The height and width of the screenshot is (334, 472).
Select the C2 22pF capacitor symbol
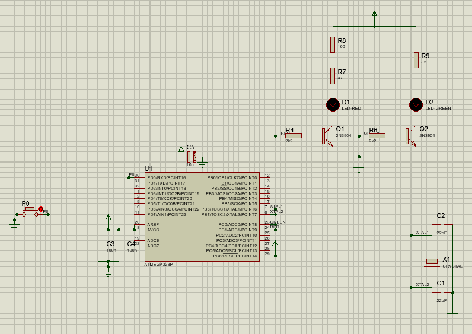[x=442, y=225]
